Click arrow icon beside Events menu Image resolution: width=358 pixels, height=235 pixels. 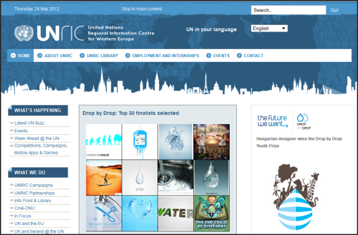[209, 55]
